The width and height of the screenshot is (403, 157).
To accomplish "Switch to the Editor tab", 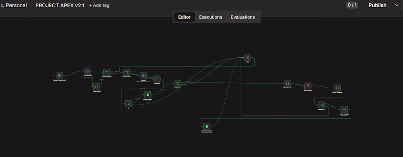I will point(184,17).
